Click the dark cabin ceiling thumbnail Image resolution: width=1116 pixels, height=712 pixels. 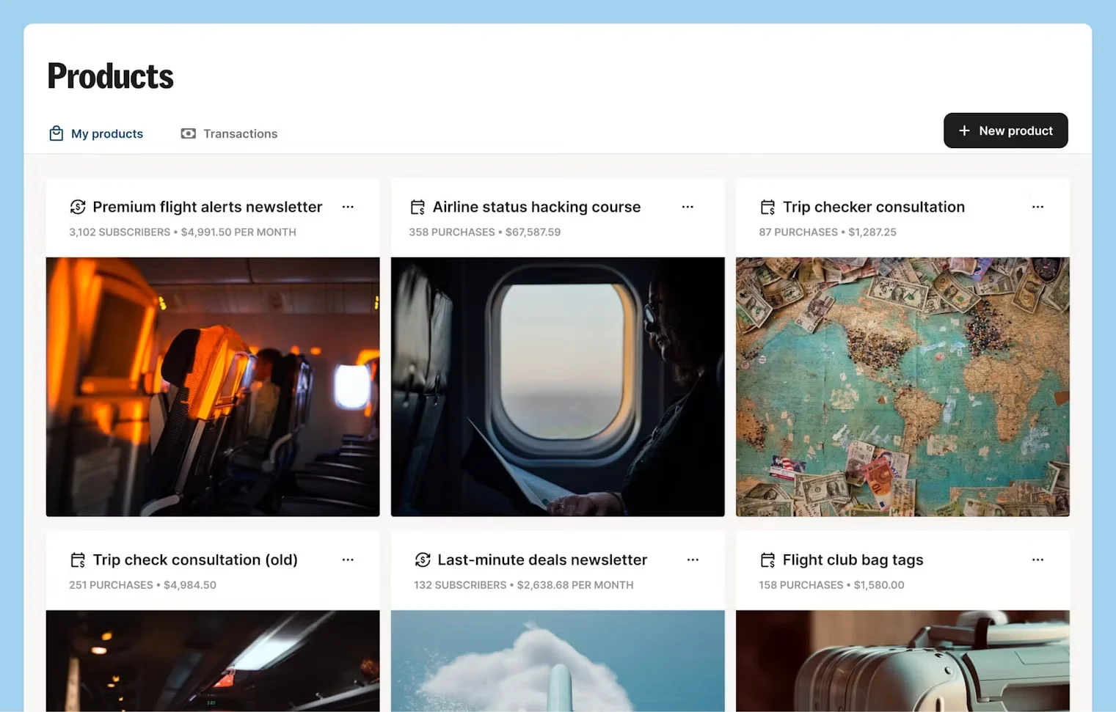pos(213,661)
